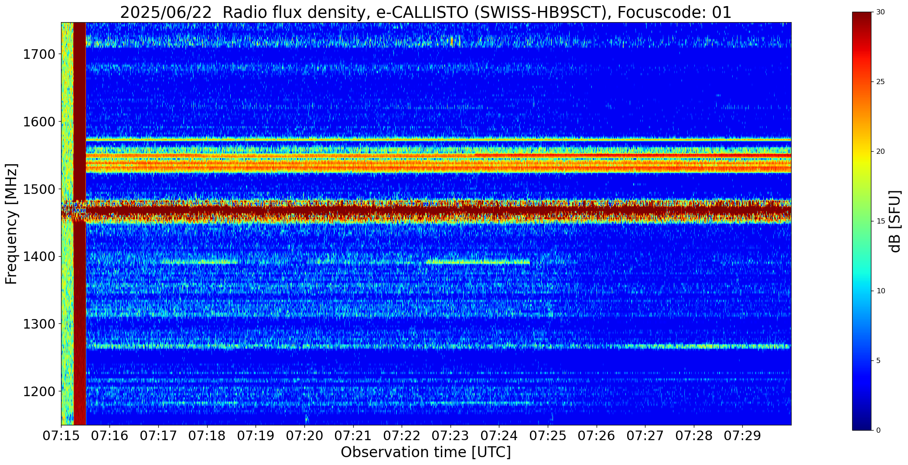Click the colorbar tick label 30
This screenshot has width=908, height=465.
881,12
